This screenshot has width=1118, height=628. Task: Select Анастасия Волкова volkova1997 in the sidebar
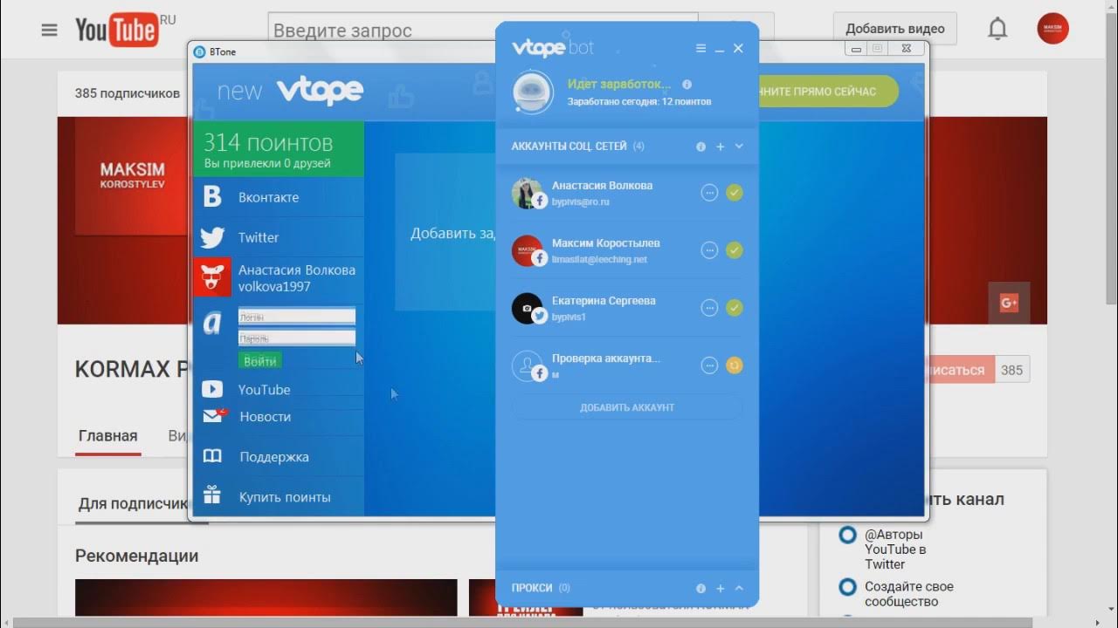297,278
